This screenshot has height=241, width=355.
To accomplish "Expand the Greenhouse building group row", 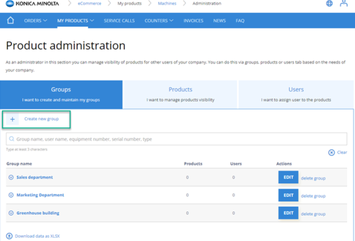I will coord(11,213).
